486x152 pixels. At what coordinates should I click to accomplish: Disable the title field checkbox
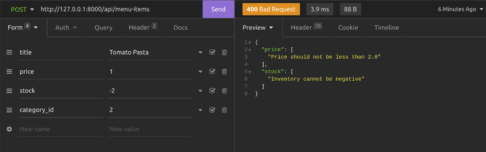(x=212, y=52)
